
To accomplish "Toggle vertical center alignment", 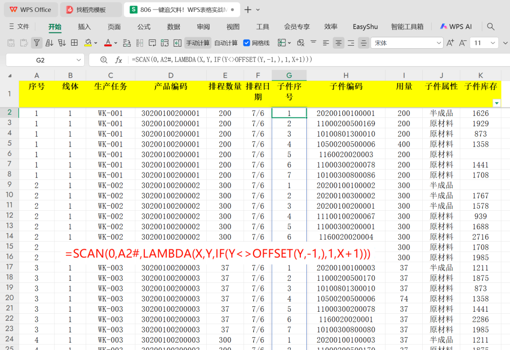I will click(x=364, y=43).
